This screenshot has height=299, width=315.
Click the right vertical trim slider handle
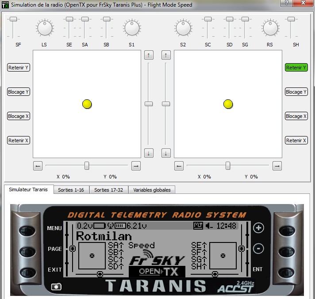(166, 104)
